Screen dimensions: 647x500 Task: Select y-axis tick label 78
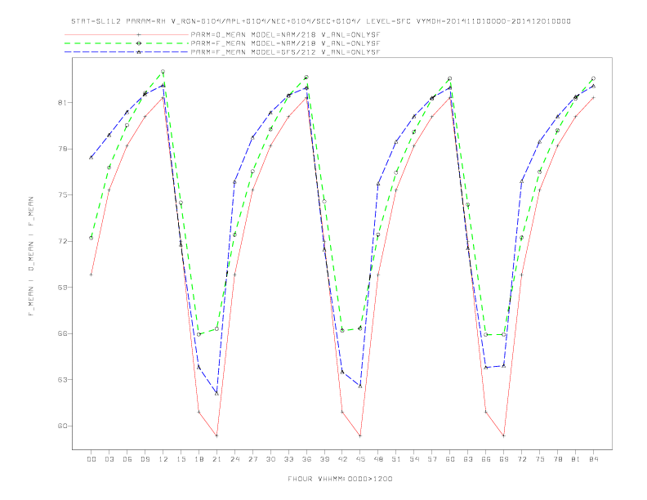[x=63, y=149]
